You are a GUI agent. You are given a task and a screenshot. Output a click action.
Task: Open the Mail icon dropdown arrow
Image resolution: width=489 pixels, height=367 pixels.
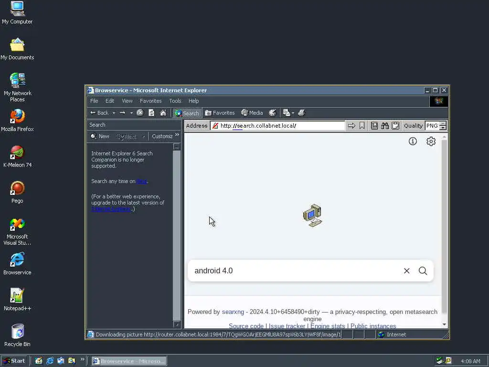tap(293, 113)
